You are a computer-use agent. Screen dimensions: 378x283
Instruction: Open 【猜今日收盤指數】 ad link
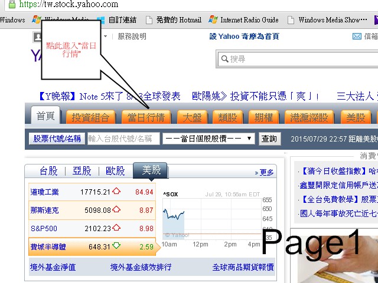pos(338,171)
